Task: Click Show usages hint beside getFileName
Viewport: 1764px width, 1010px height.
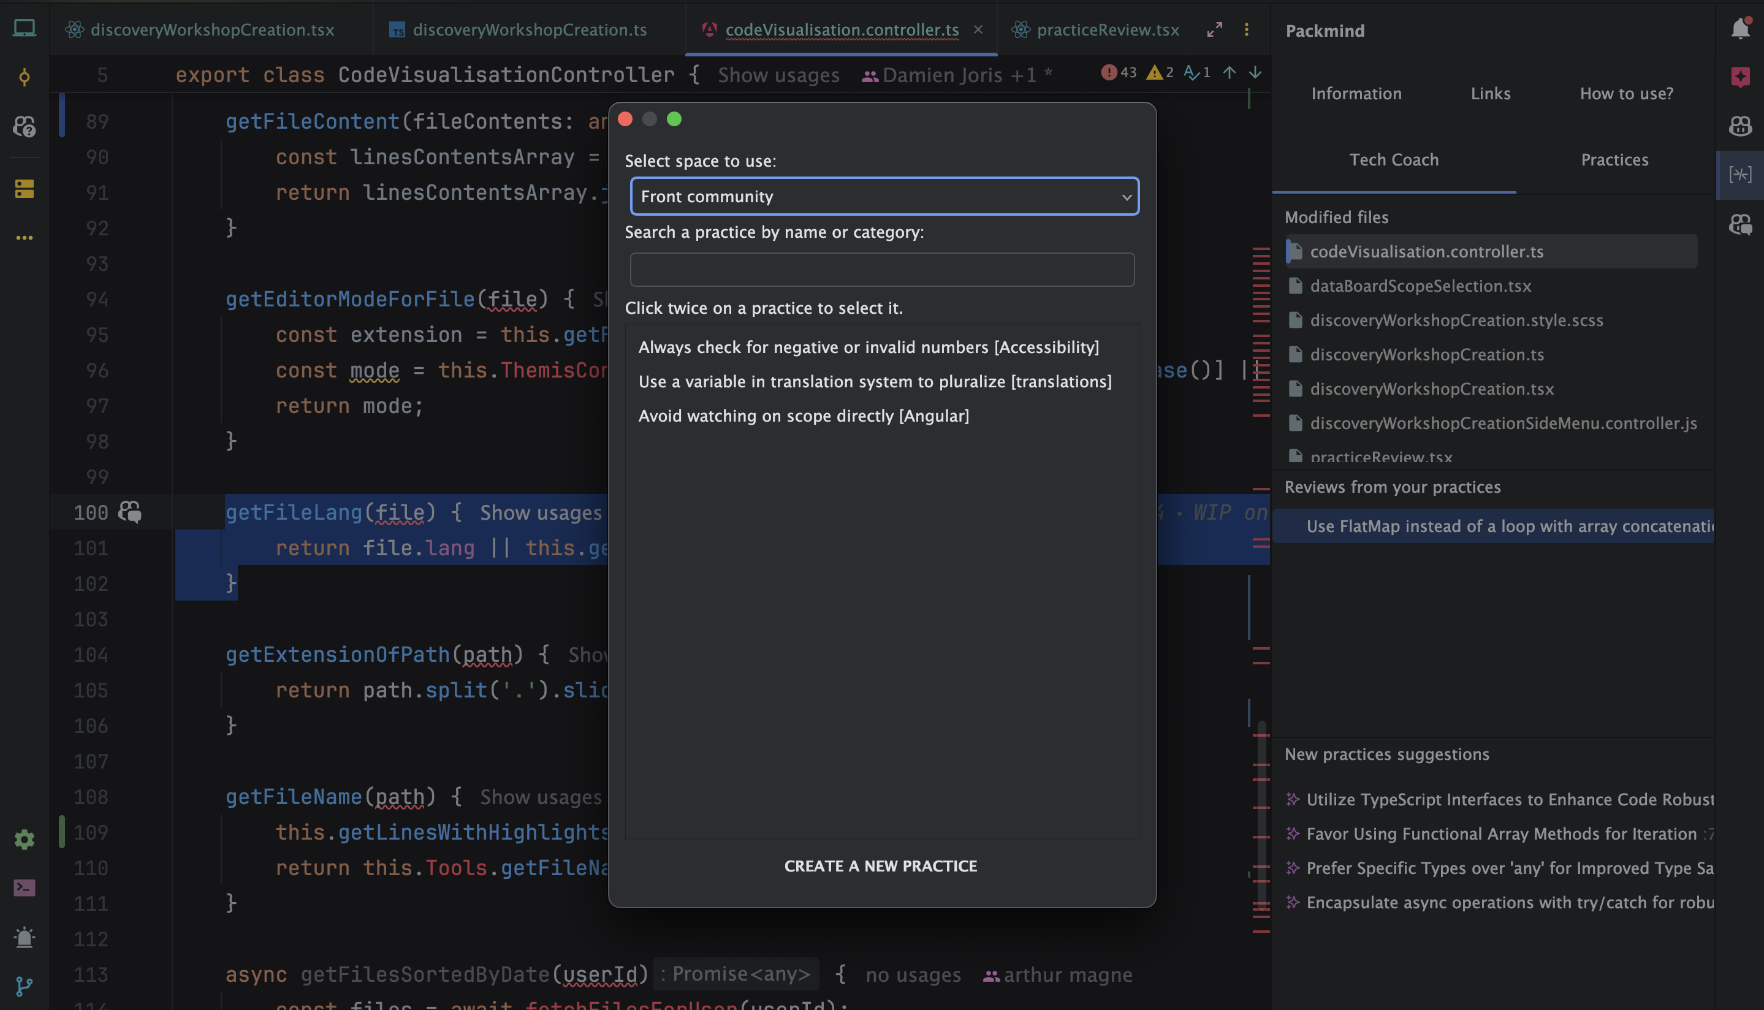Action: coord(541,797)
